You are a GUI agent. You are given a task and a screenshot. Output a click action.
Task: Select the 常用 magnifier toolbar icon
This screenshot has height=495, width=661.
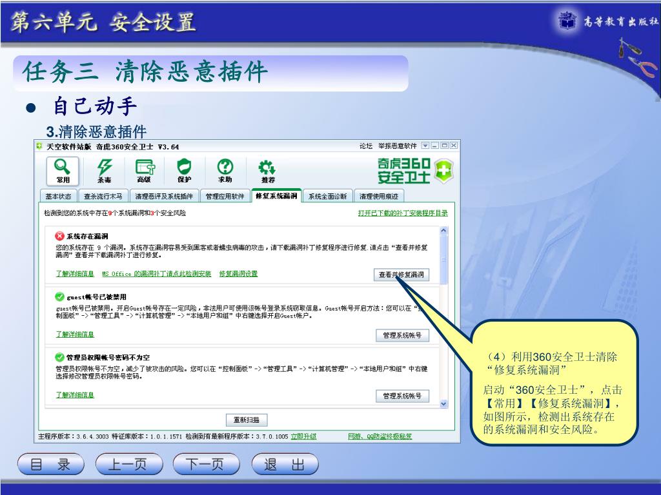click(x=63, y=171)
